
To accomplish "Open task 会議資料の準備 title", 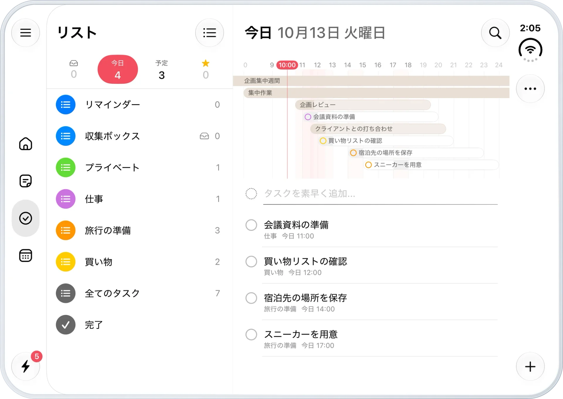I will pyautogui.click(x=296, y=225).
